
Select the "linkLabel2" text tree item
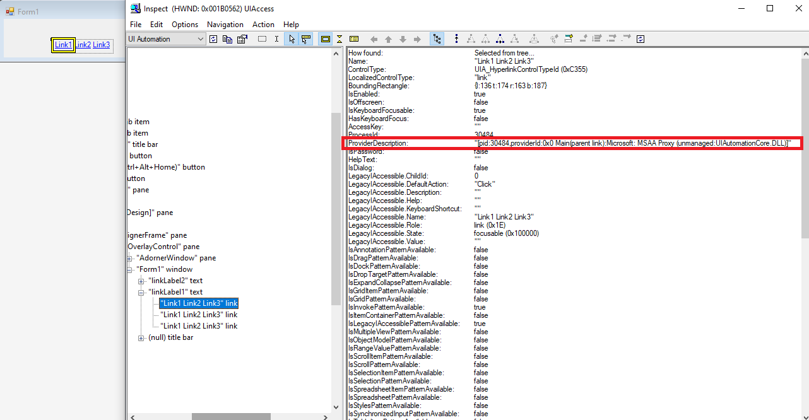pos(175,281)
